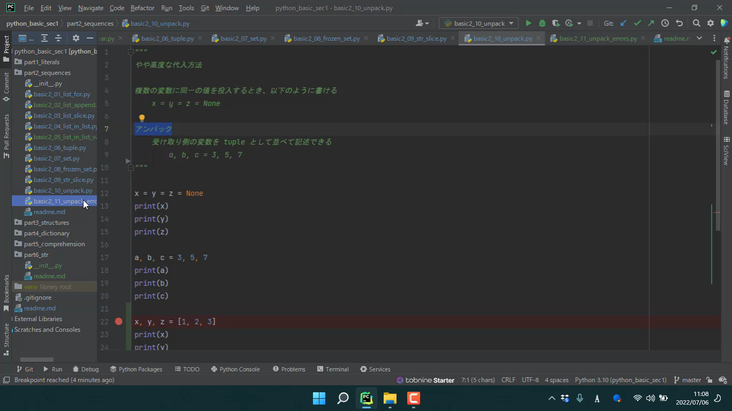Open Git history clock icon

[x=665, y=23]
